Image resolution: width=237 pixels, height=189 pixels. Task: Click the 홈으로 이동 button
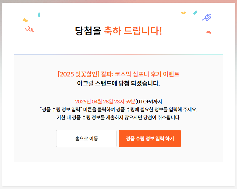tap(86, 138)
